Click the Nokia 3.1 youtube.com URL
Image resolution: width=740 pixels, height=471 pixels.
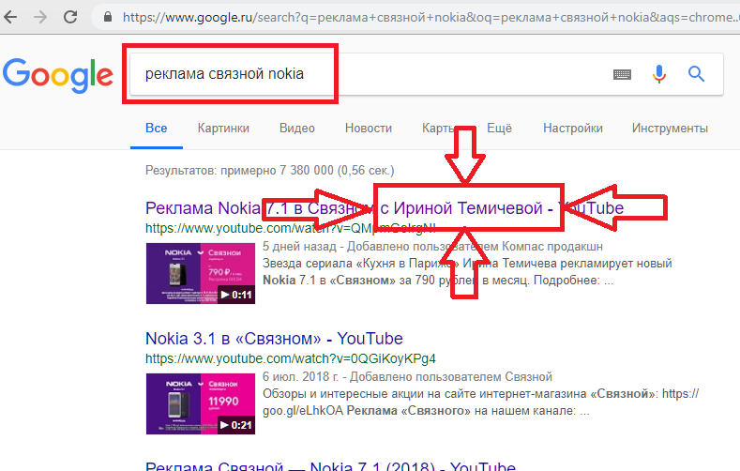[x=290, y=358]
